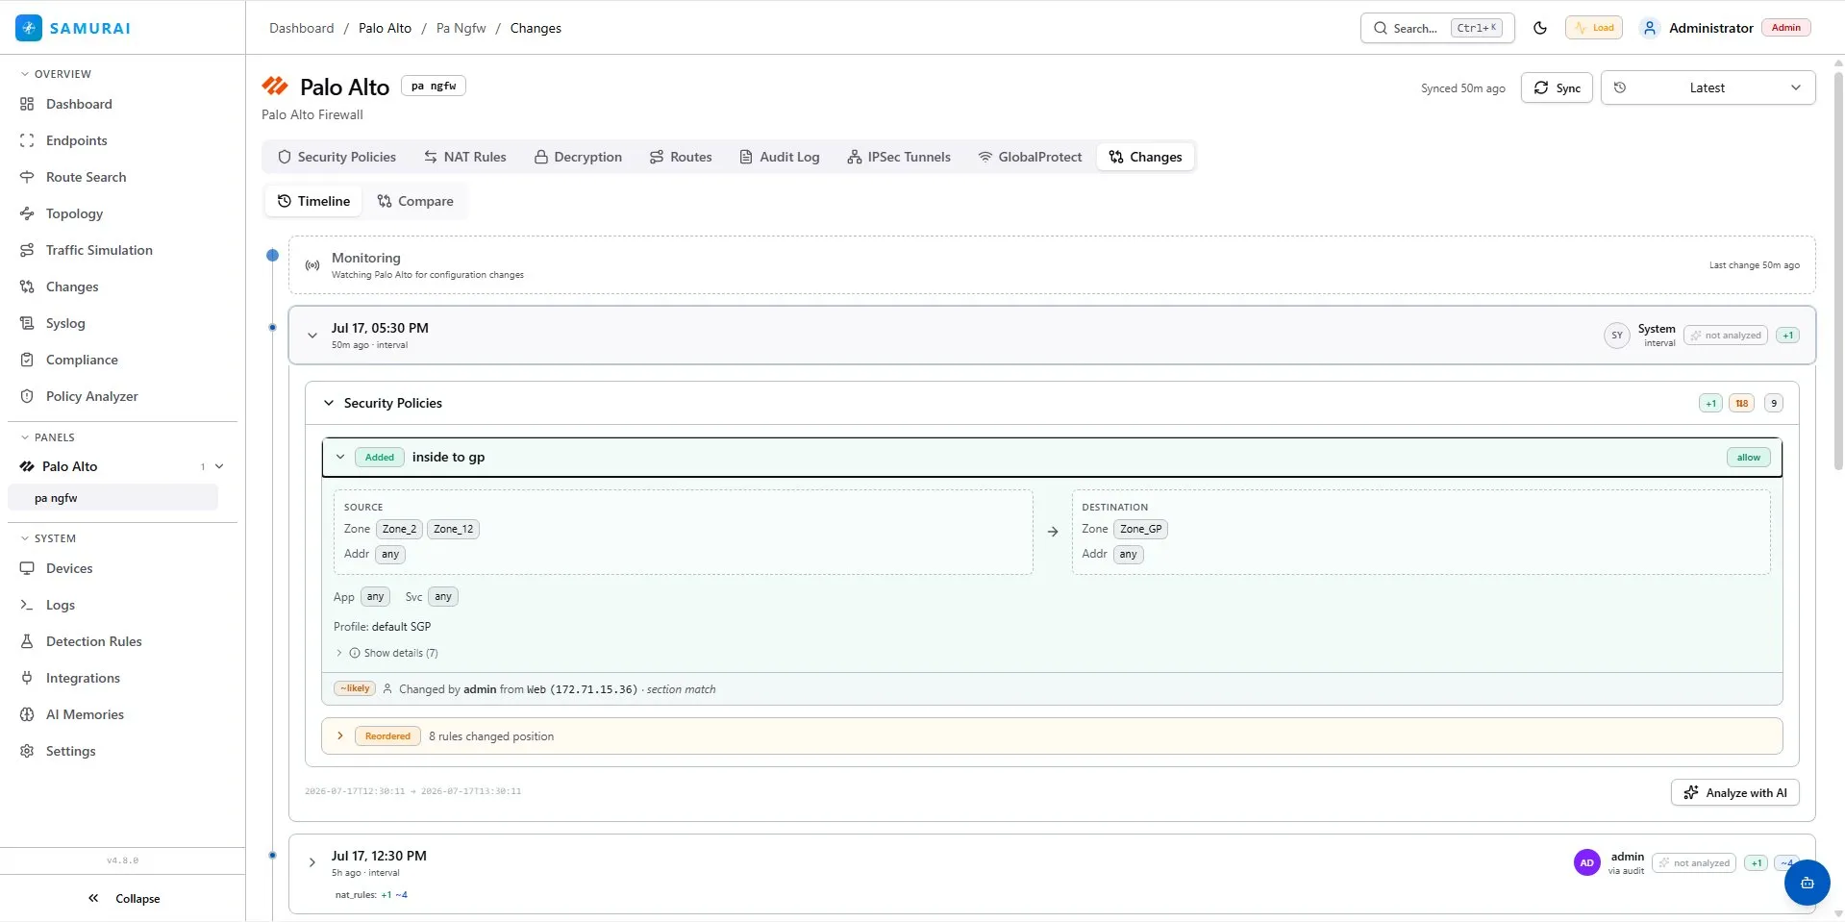The height and width of the screenshot is (922, 1845).
Task: Click the ~likely confidence badge
Action: click(x=355, y=688)
